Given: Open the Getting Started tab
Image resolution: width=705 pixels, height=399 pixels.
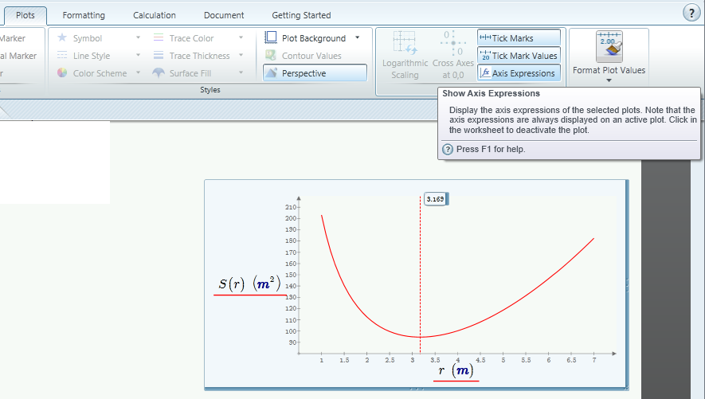Looking at the screenshot, I should 301,15.
